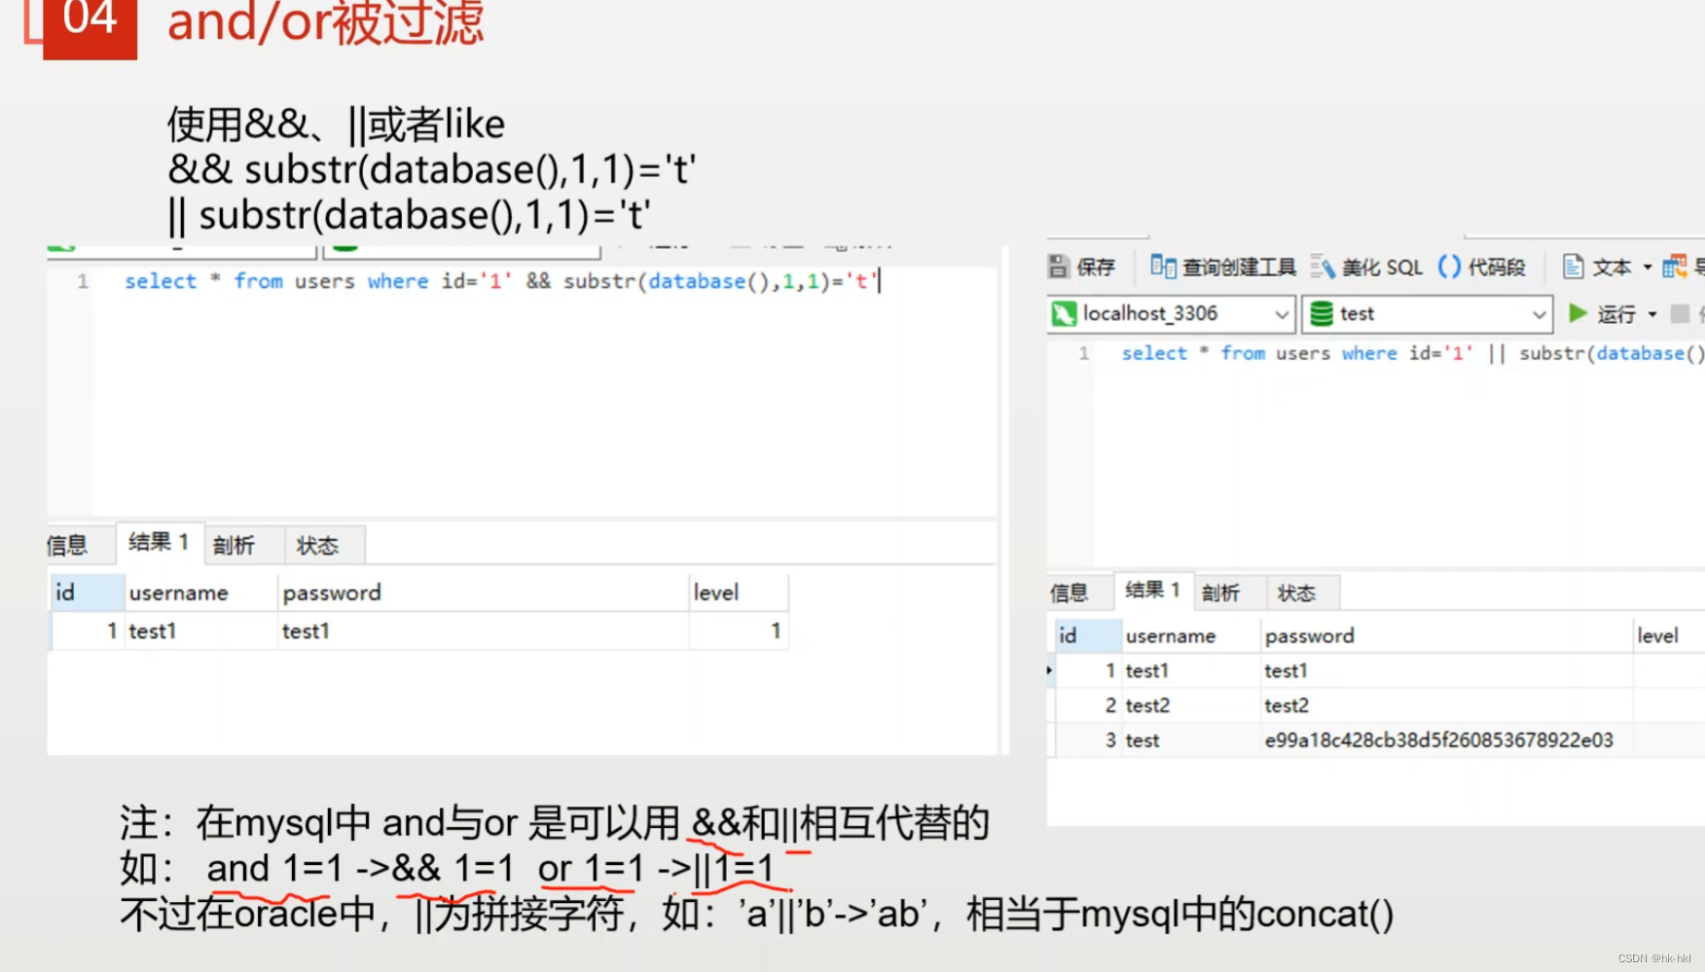Open the 代码段 code snippet tool
This screenshot has width=1705, height=972.
(1481, 267)
